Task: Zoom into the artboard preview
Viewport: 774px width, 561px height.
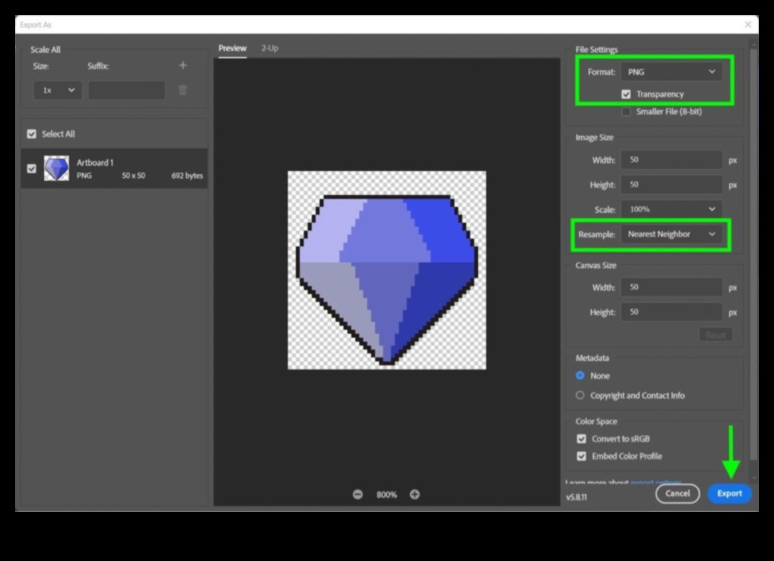Action: point(415,493)
